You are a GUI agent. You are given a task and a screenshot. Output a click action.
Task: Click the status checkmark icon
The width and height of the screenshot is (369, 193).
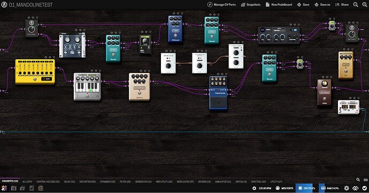365,188
